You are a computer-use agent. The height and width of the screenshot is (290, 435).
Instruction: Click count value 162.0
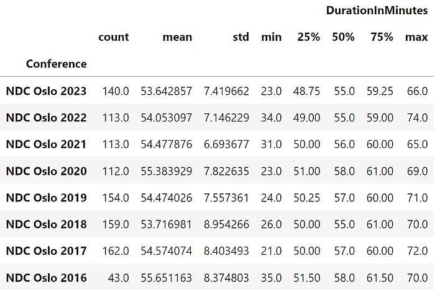coord(116,251)
